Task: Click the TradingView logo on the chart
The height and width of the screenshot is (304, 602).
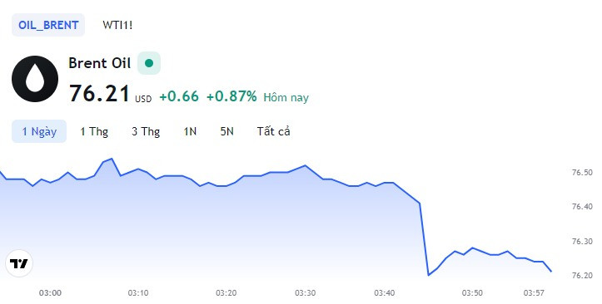Action: [19, 263]
